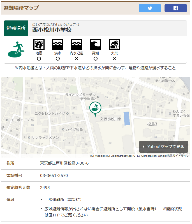Click the fire (火災) hazard icon
This screenshot has width=192, height=224.
(114, 44)
